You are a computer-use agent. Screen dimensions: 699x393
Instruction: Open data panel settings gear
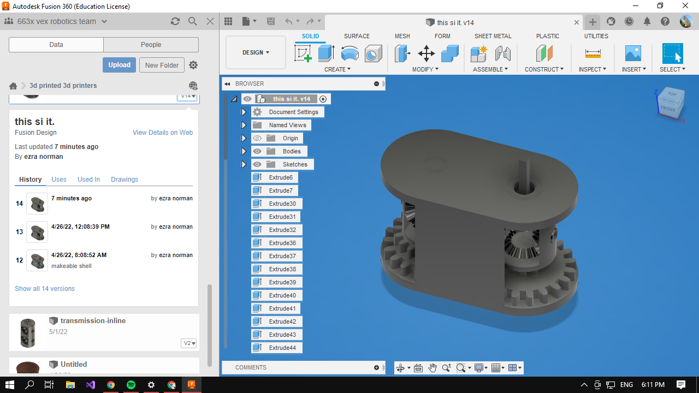click(193, 65)
